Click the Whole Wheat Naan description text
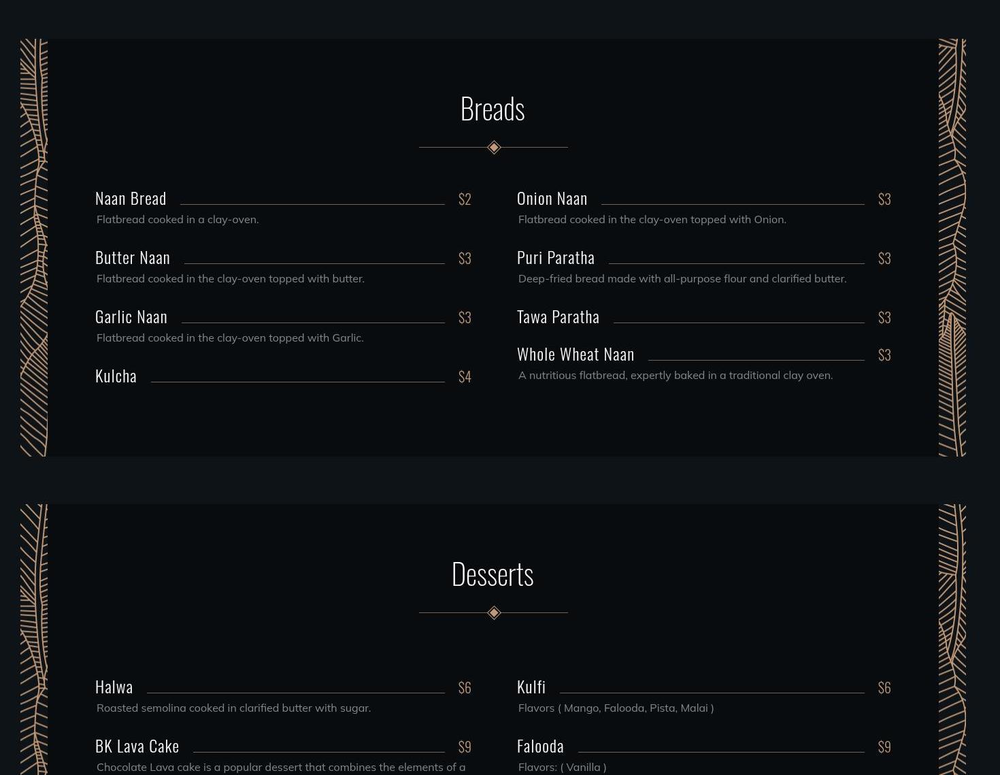 (x=675, y=375)
